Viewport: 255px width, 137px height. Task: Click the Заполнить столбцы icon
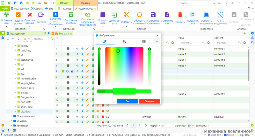coord(71,15)
